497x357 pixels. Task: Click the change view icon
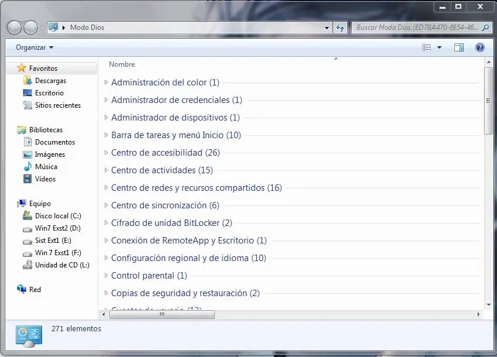(x=427, y=47)
